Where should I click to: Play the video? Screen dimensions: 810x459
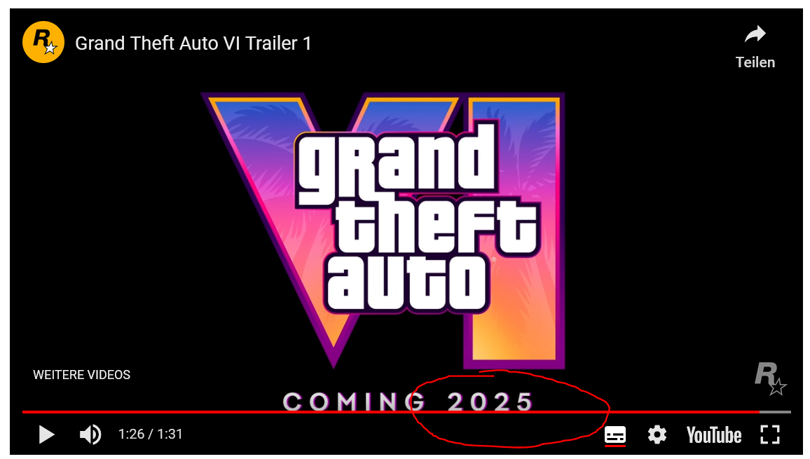(x=46, y=434)
